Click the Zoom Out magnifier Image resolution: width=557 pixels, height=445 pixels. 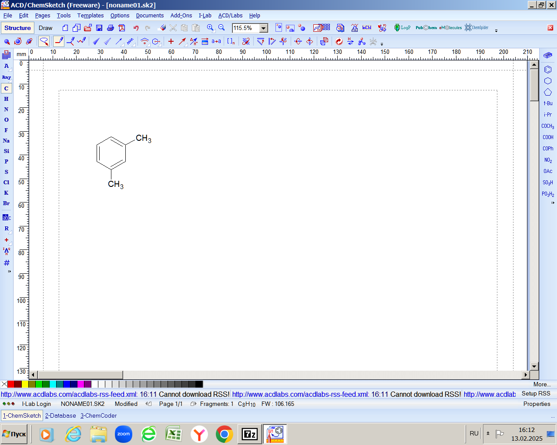[x=221, y=28]
